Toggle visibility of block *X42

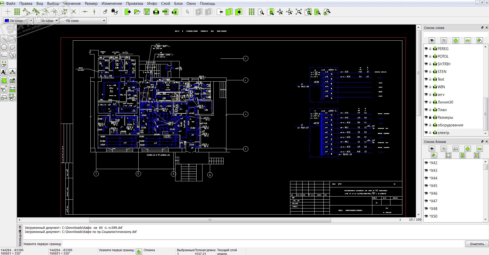426,163
